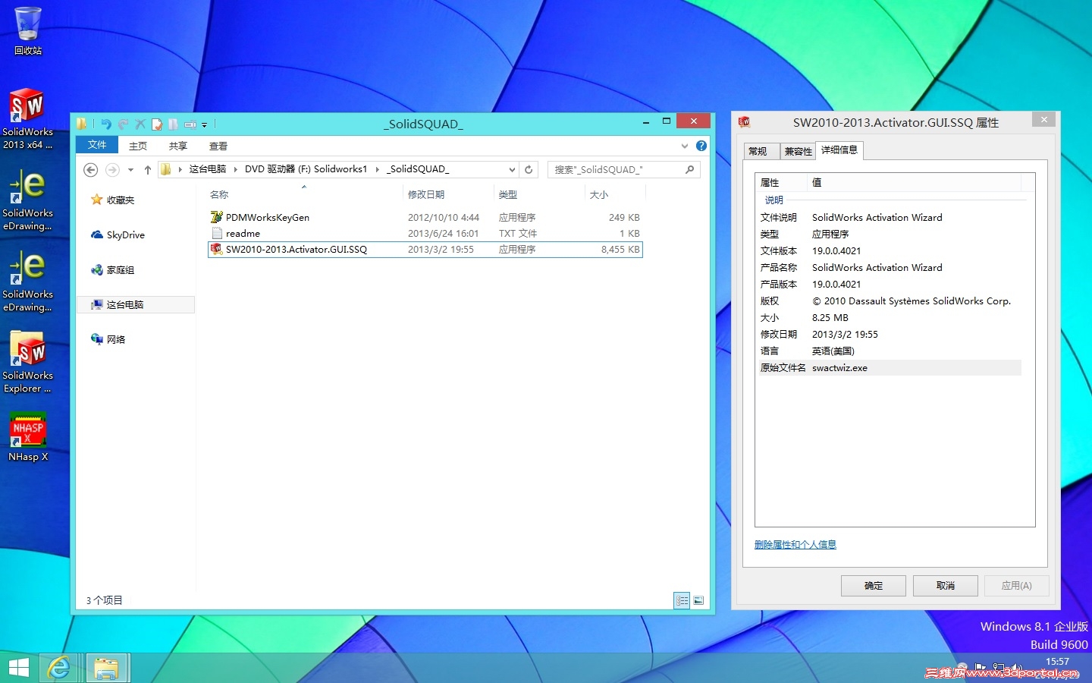Click the taskbar clock showing 15:57

click(x=1057, y=662)
